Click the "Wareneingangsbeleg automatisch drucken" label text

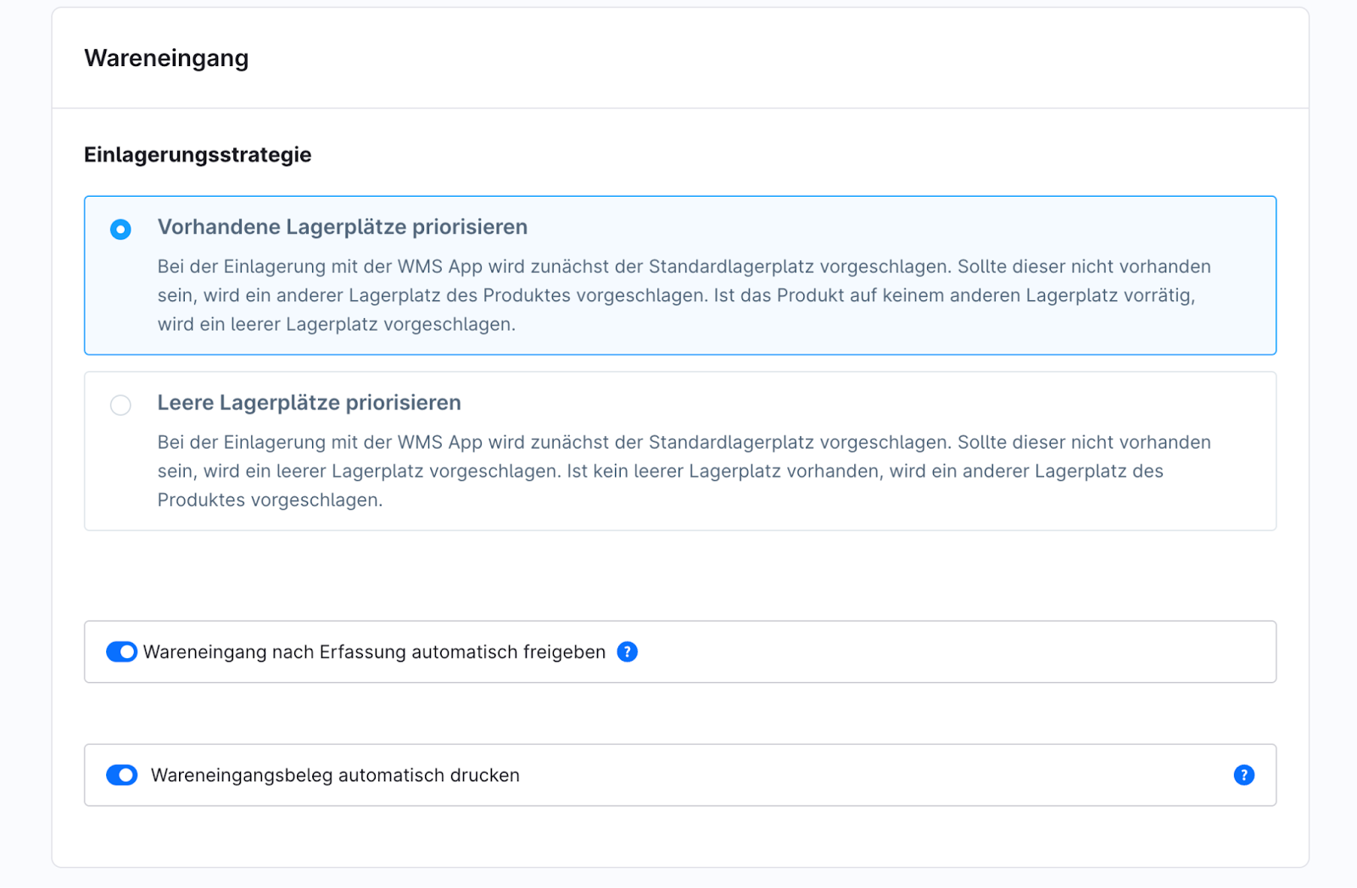click(x=335, y=775)
